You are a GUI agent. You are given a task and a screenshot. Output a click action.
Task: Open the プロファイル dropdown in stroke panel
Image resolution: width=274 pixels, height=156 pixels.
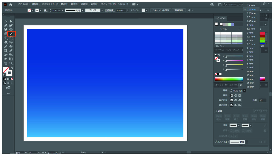click(246, 142)
